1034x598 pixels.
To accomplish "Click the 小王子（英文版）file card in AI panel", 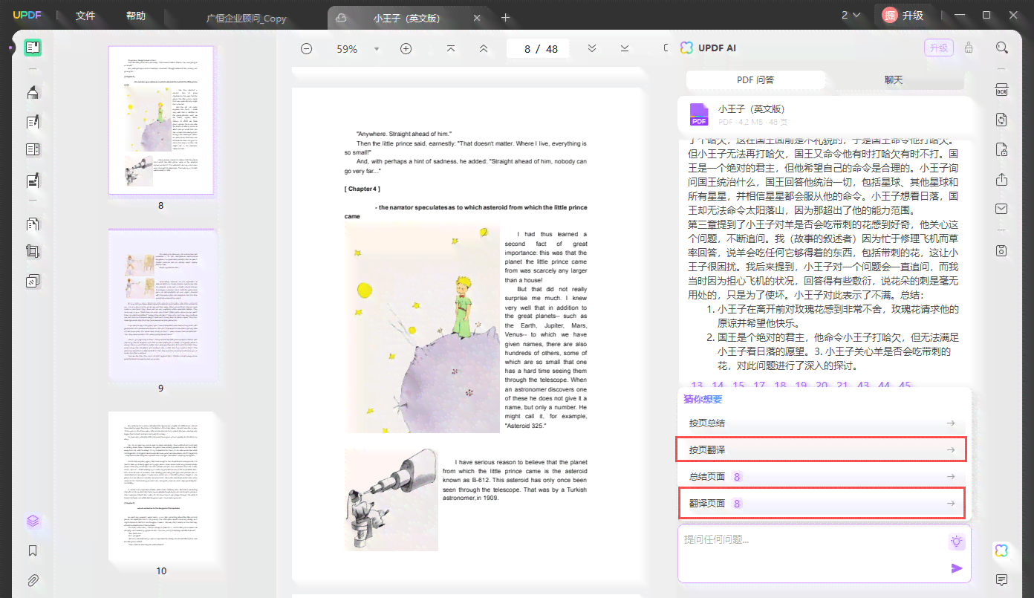I will pos(825,114).
